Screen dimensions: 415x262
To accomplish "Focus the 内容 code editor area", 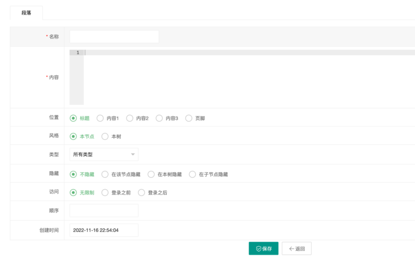I will point(245,77).
